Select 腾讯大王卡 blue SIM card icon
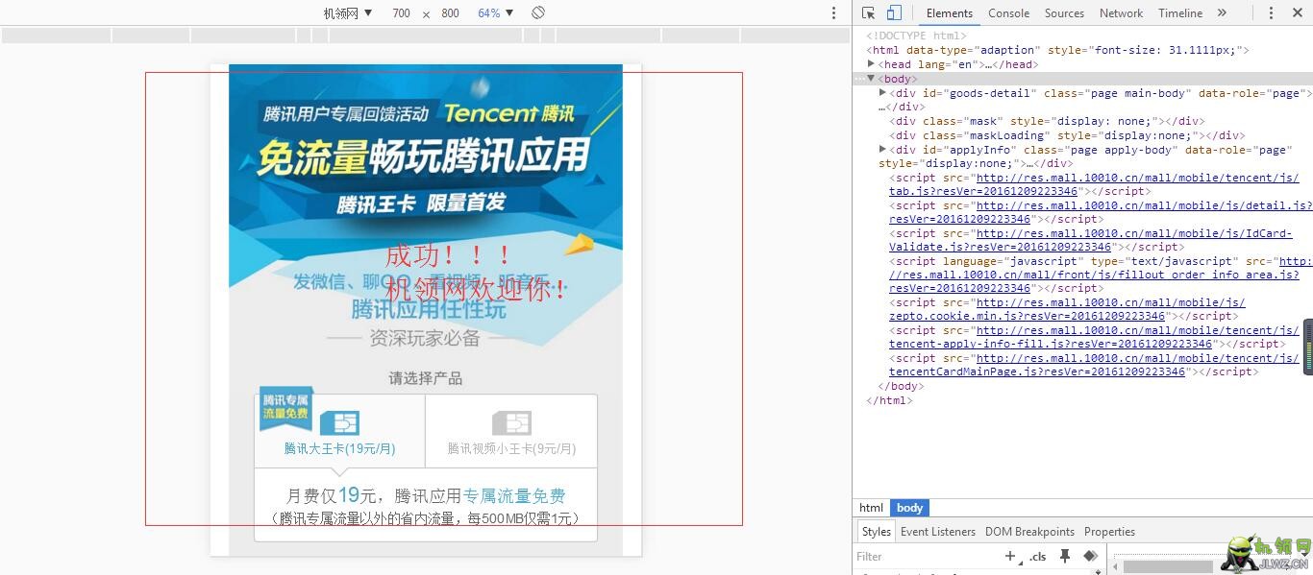Screen dimensions: 1313x575 coord(339,423)
